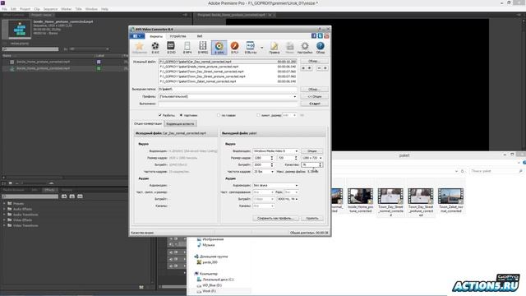Open the audio bitrate 8000 Hz dropdown

(x=288, y=199)
